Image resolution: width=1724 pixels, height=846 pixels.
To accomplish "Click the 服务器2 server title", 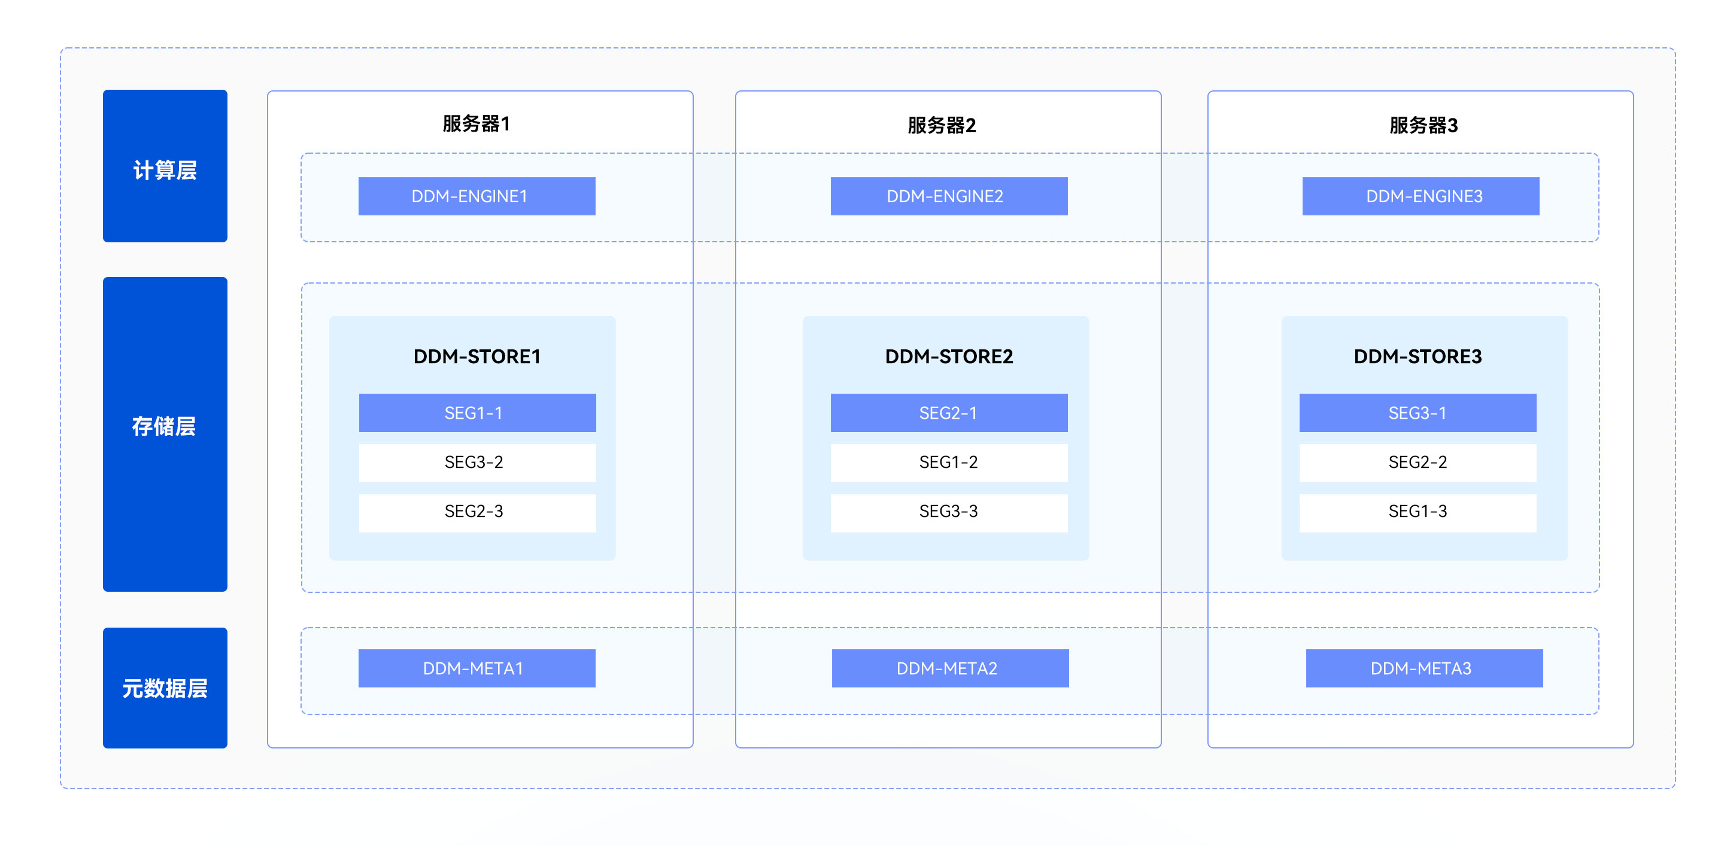I will [942, 125].
